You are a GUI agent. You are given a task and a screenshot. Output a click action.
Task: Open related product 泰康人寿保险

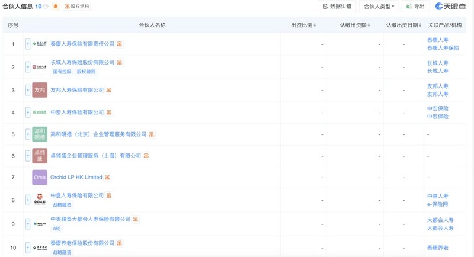click(443, 48)
